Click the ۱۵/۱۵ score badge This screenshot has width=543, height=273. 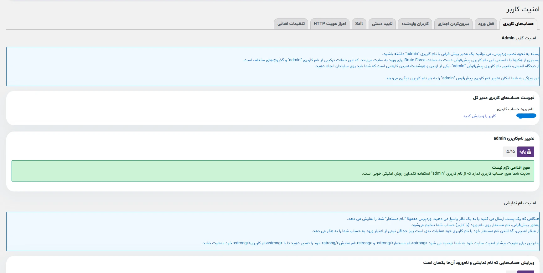(510, 152)
